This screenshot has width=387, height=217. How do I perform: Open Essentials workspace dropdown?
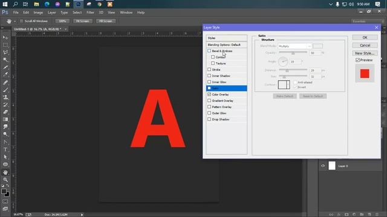point(367,22)
